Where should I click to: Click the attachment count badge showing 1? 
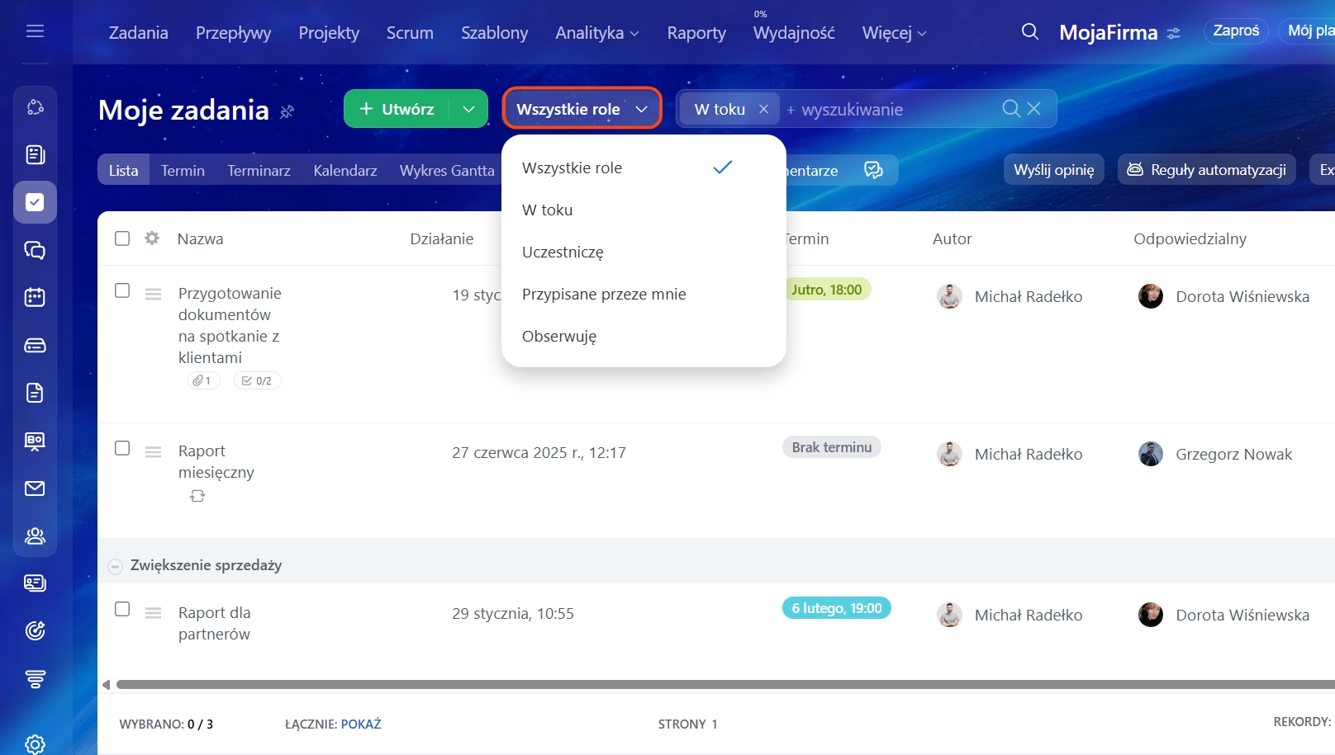pyautogui.click(x=203, y=380)
